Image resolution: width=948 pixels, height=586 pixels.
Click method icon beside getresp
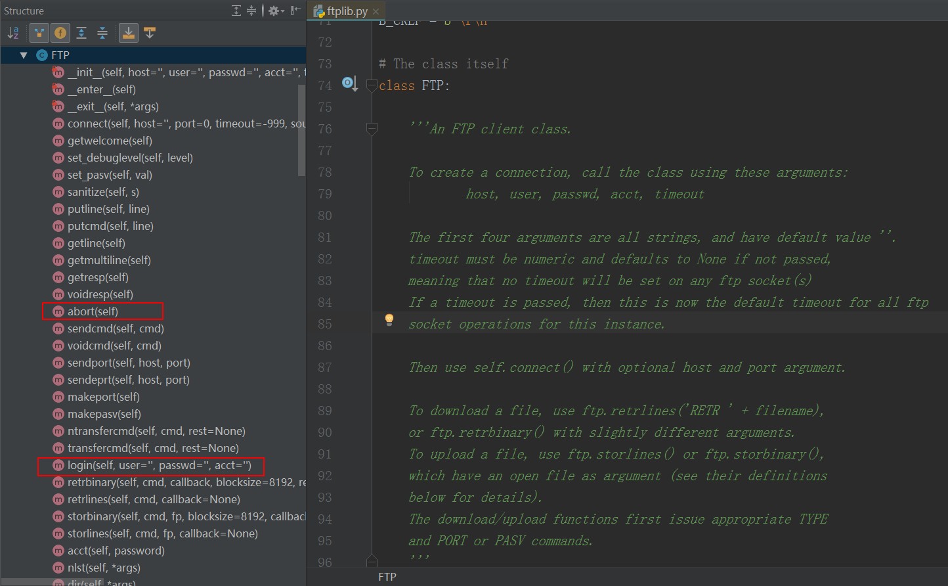58,277
